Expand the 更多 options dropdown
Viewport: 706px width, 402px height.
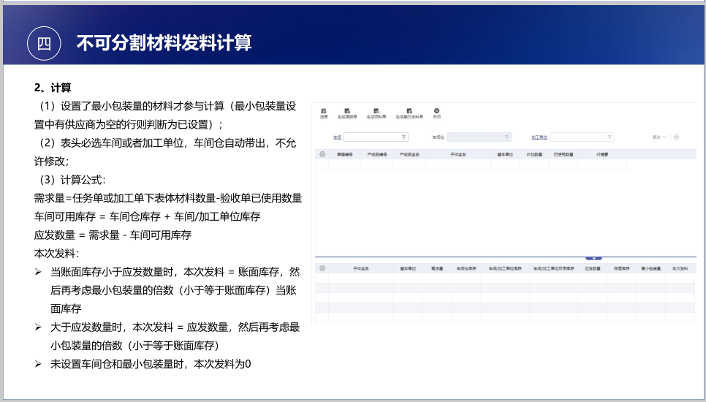coord(658,137)
